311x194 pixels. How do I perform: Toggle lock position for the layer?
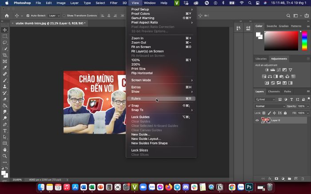[x=275, y=113]
